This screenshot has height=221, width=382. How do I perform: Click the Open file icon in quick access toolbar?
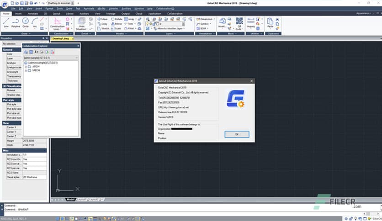pyautogui.click(x=17, y=3)
